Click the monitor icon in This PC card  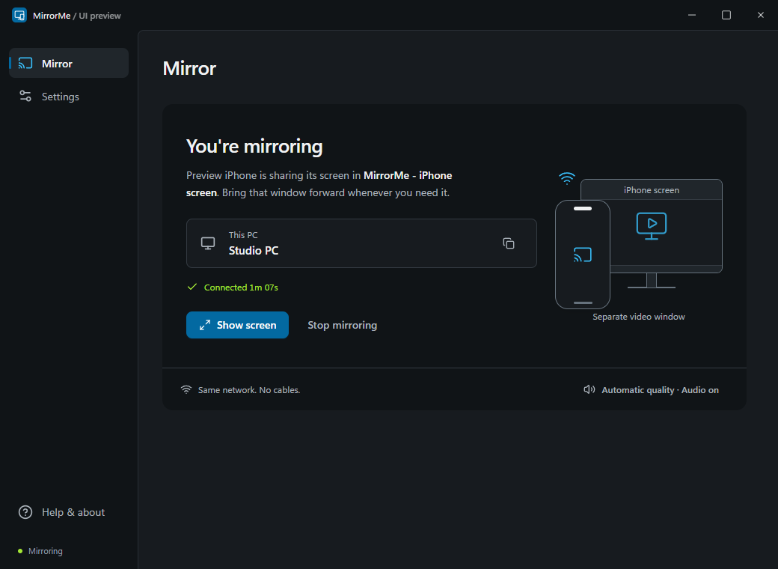coord(208,243)
